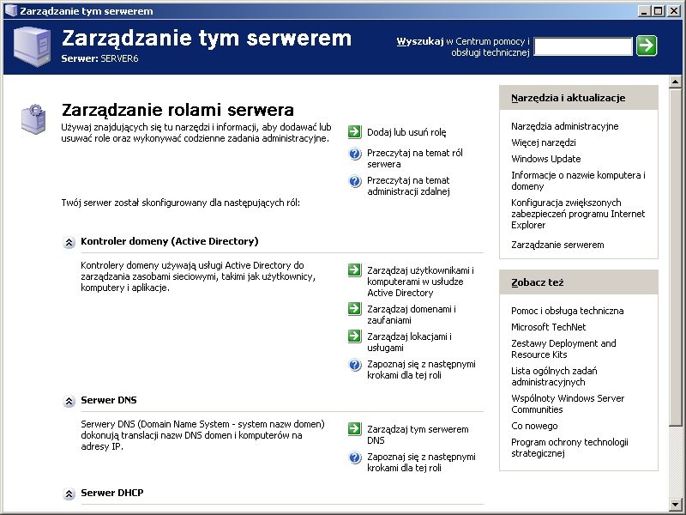
Task: Click the Serwer DNS heading text
Action: tap(109, 400)
